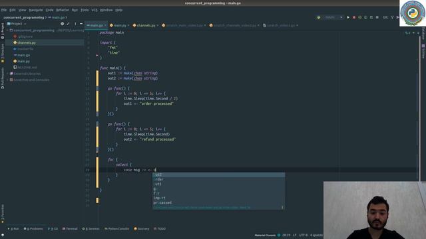This screenshot has height=239, width=426.
Task: Click the '4 spaces' indent setting in status bar
Action: click(x=316, y=235)
